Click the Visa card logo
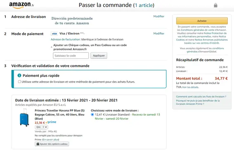The width and height of the screenshot is (234, 151). [x=54, y=33]
